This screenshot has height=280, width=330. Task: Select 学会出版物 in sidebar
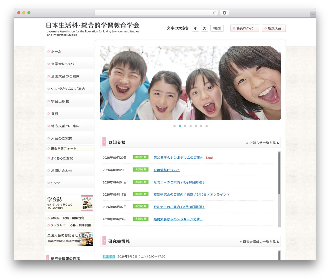point(70,101)
